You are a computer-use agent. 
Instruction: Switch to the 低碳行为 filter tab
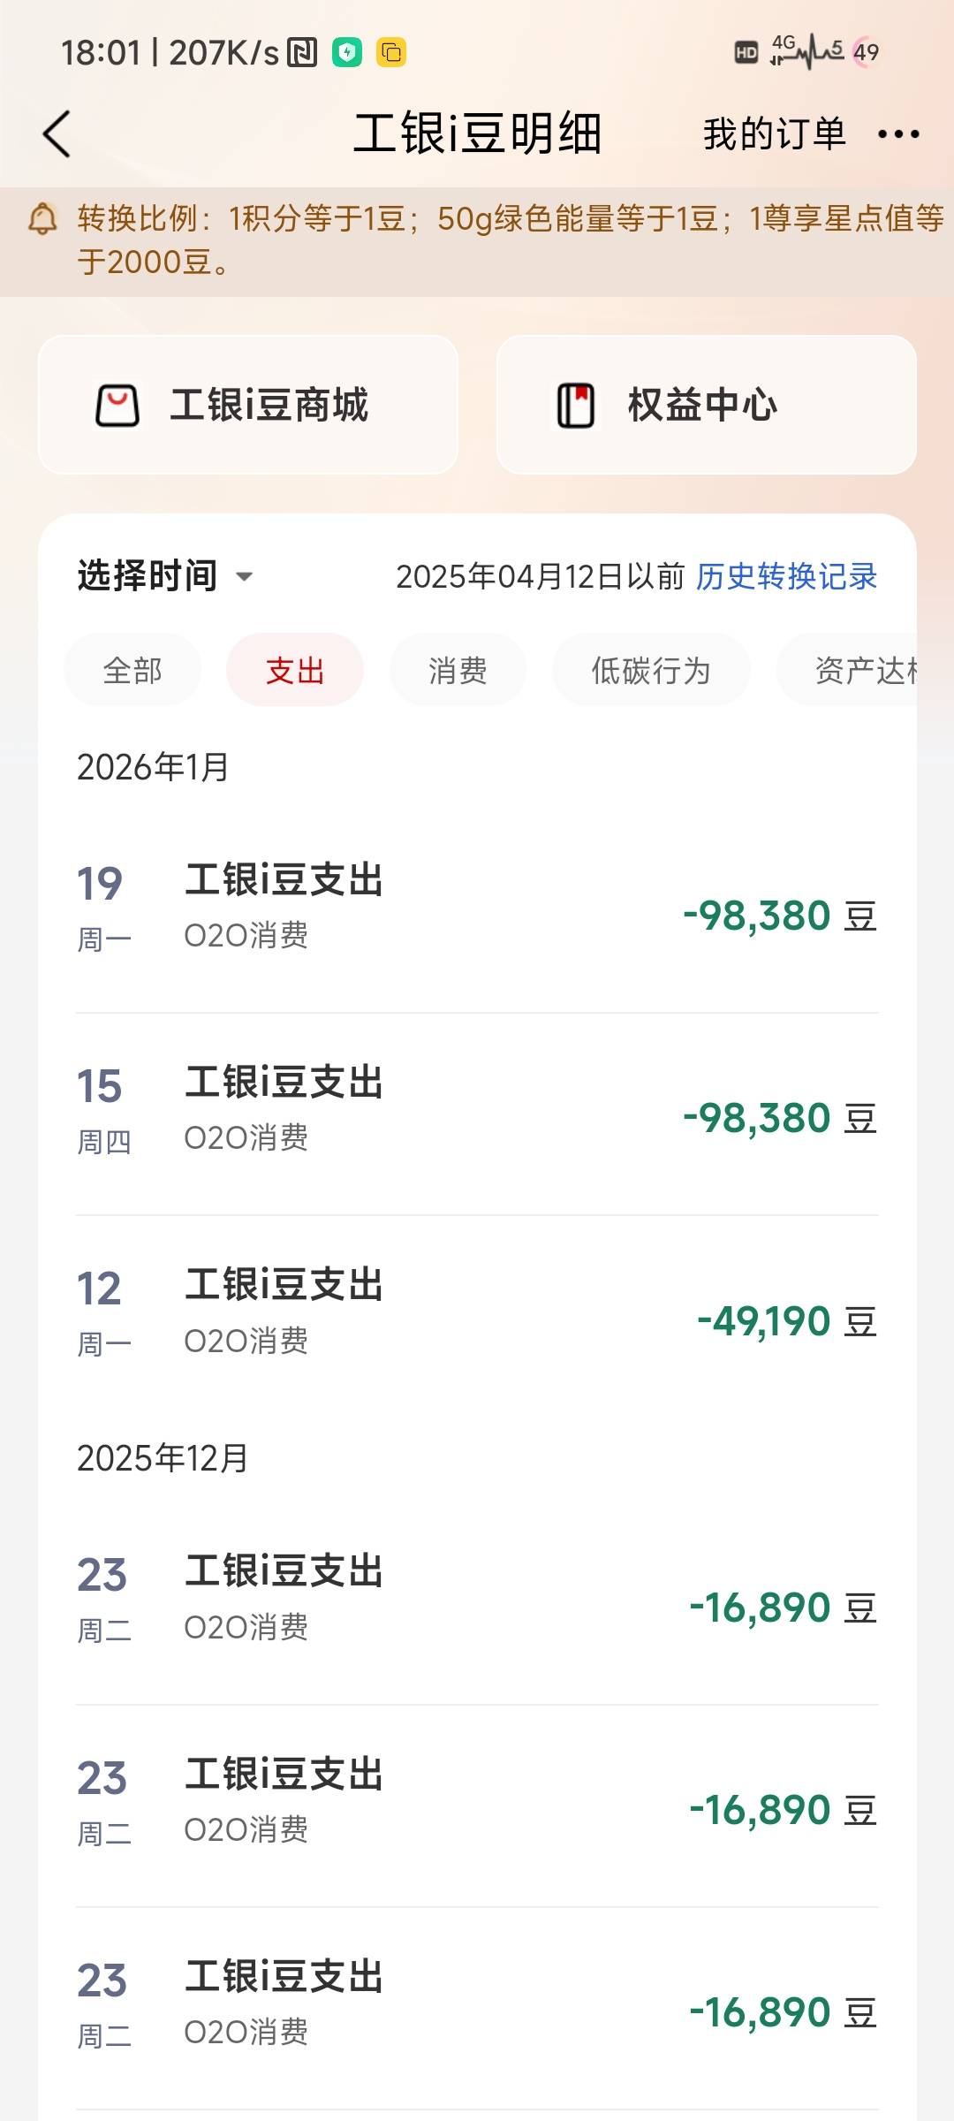(651, 671)
